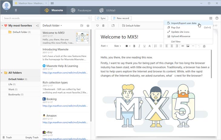The height and width of the screenshot is (140, 221).
Task: Click the clear formatting icon
Action: click(204, 46)
